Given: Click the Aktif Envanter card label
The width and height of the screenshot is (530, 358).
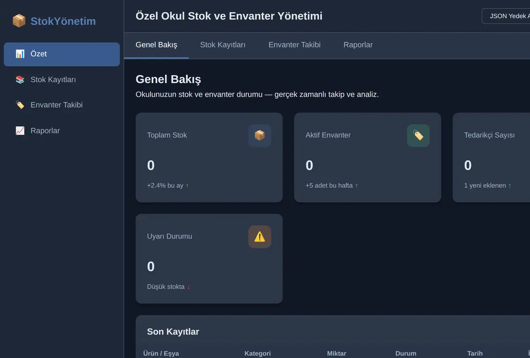Looking at the screenshot, I should [x=328, y=135].
